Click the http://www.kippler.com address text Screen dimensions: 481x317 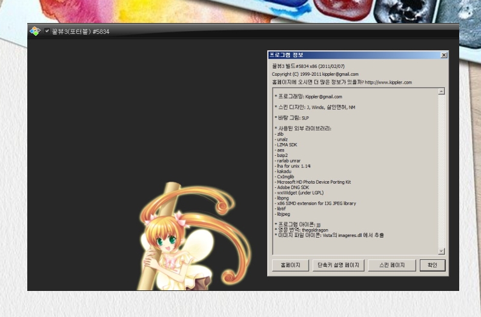(388, 82)
